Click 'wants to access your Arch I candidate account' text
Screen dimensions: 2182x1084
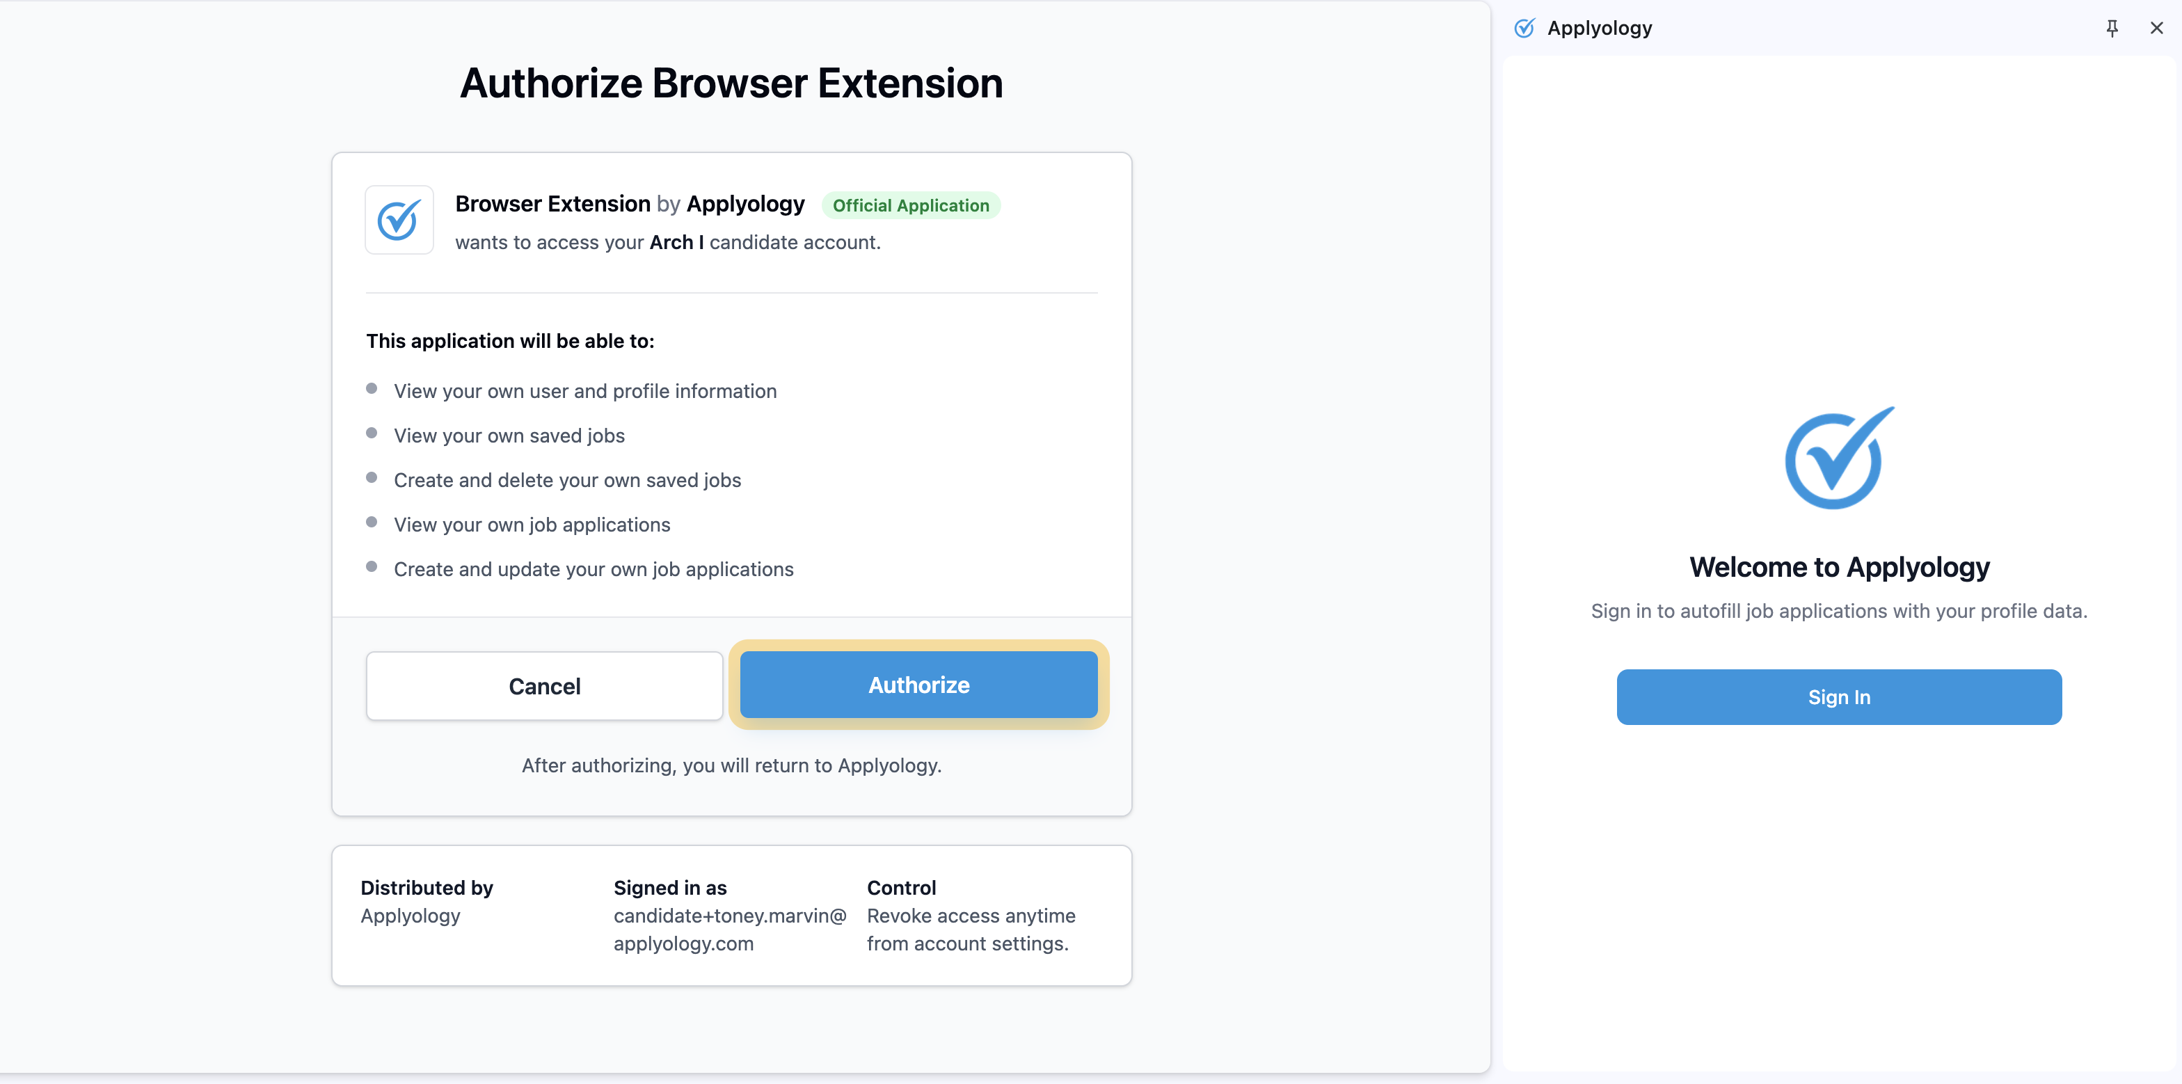pyautogui.click(x=667, y=242)
